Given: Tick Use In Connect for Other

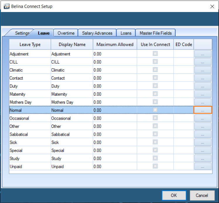Looking at the screenshot, I should pos(155,126).
